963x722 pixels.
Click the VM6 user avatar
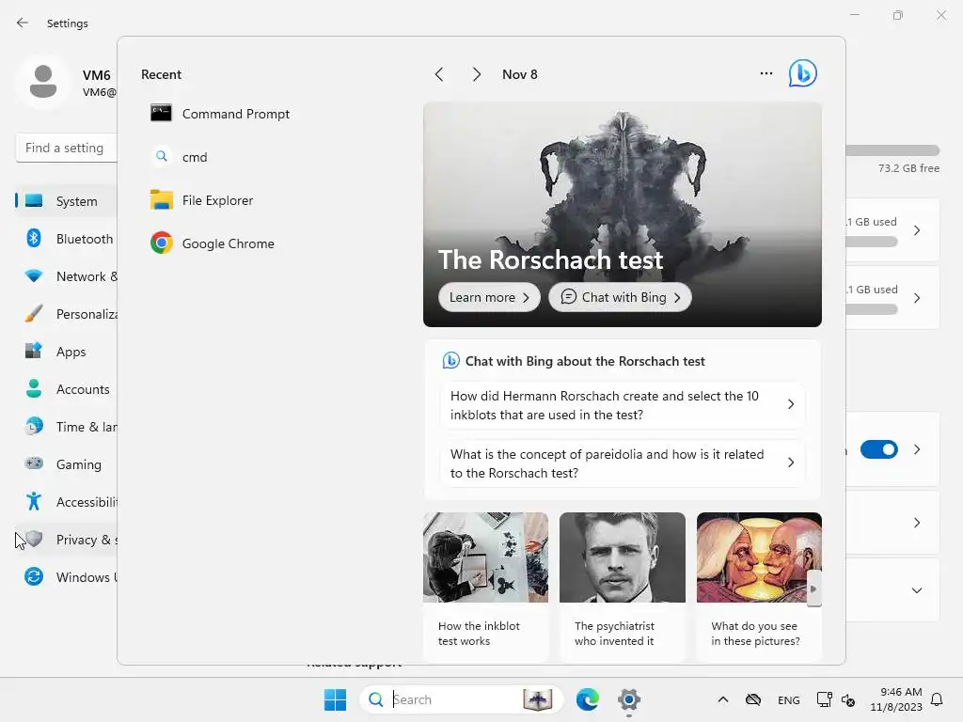[x=43, y=82]
